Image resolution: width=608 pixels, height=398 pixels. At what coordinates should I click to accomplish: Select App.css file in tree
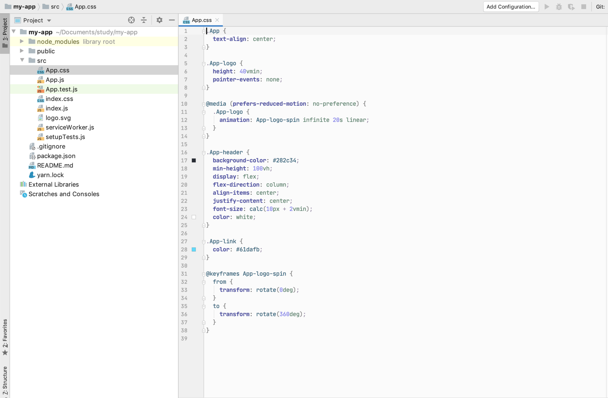pyautogui.click(x=94, y=70)
